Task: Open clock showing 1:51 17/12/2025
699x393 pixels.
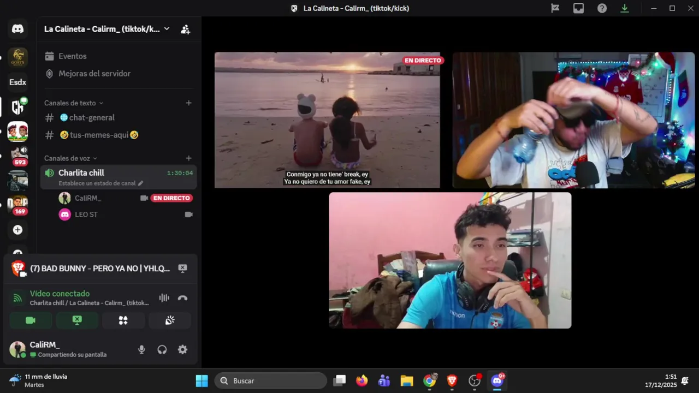Action: (661, 381)
